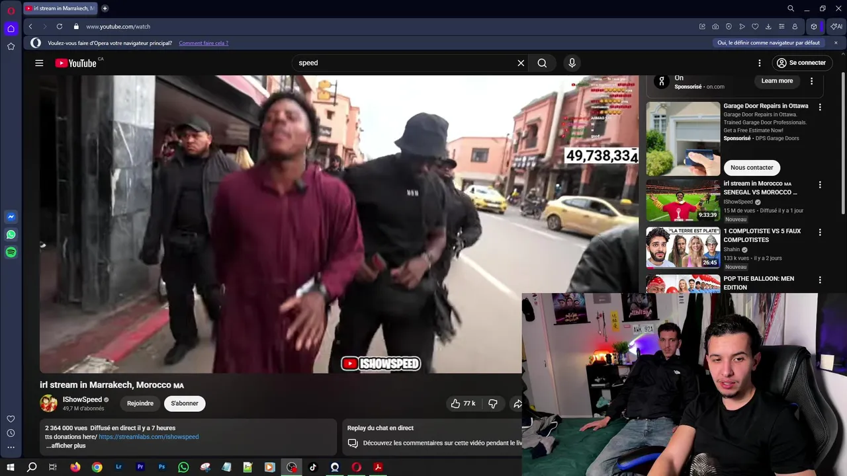Open the Windows Start menu
This screenshot has width=847, height=476.
coord(11,467)
